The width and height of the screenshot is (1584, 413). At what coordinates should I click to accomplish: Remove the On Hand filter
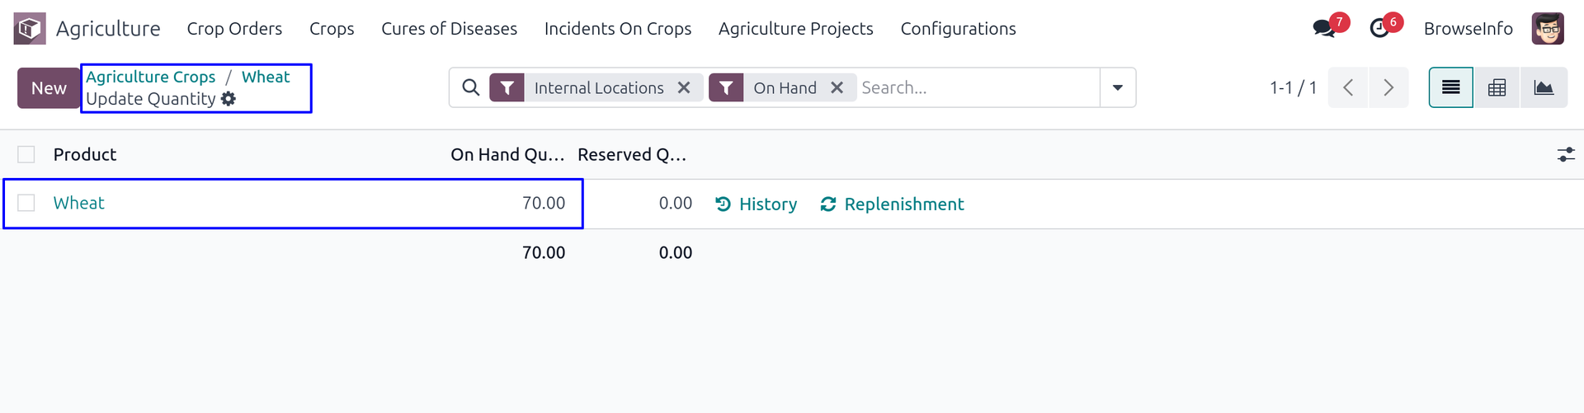pyautogui.click(x=837, y=87)
